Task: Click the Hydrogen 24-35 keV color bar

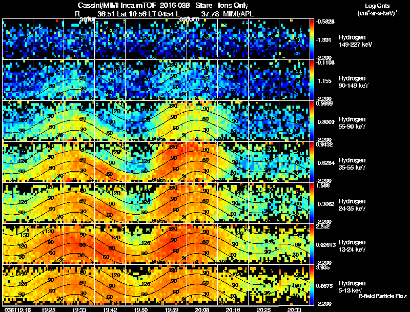Action: (x=312, y=203)
